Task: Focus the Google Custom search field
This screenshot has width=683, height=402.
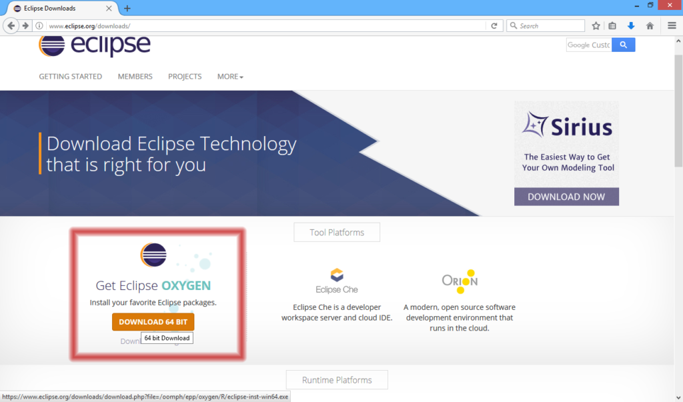Action: click(589, 45)
